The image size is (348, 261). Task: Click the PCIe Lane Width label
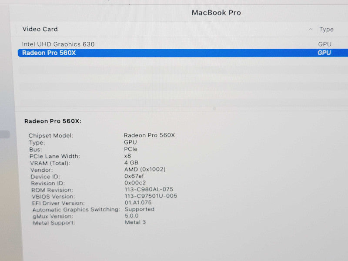tap(55, 156)
